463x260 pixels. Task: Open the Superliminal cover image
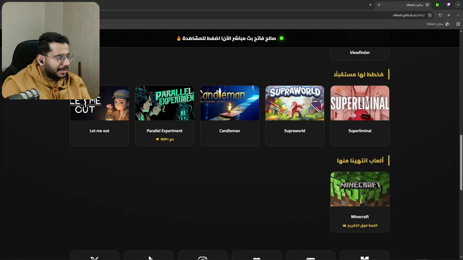pyautogui.click(x=360, y=103)
